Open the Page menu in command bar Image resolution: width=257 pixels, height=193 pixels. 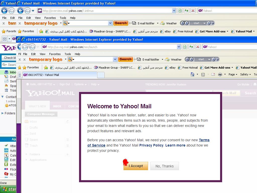coord(233,74)
